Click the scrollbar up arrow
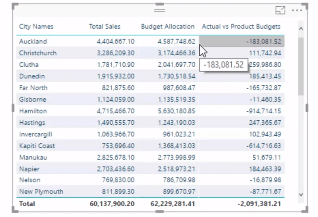 (301, 29)
